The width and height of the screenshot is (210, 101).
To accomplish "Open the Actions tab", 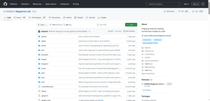I will [x=67, y=17].
